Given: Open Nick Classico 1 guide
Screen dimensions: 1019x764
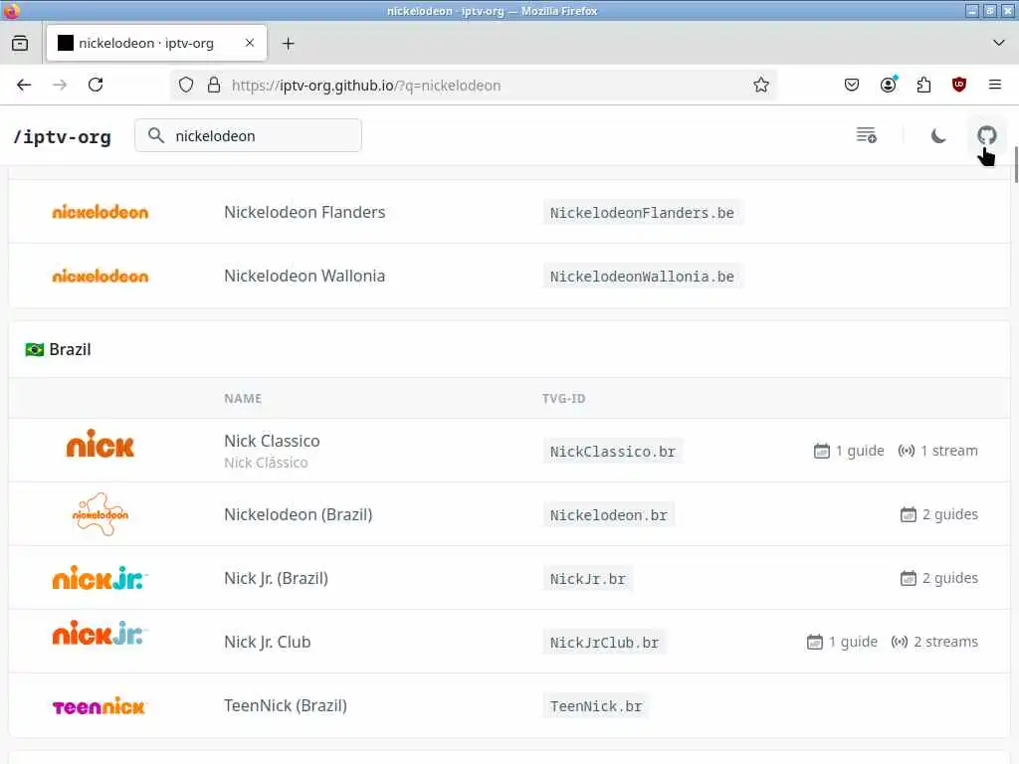Looking at the screenshot, I should coord(849,451).
